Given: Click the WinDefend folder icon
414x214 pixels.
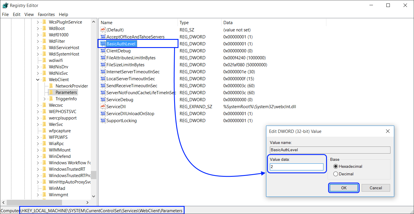Looking at the screenshot, I should pyautogui.click(x=44, y=156).
